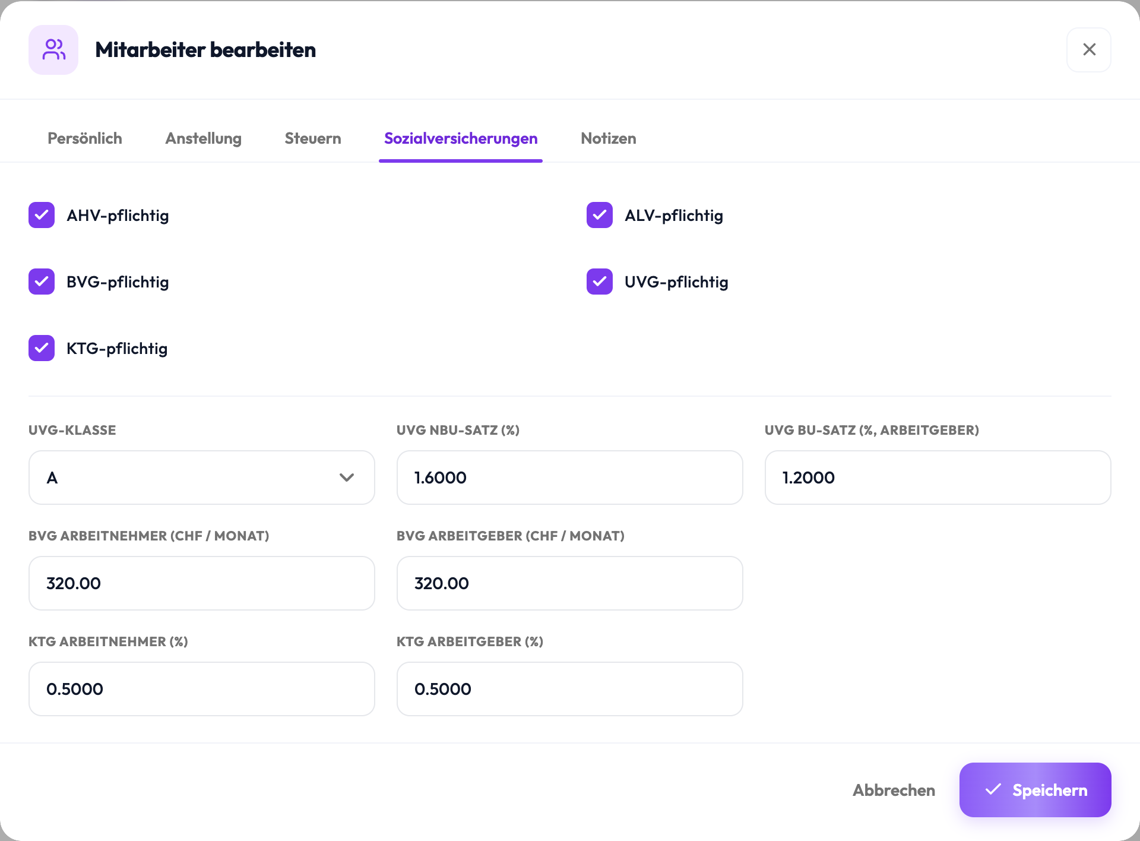Image resolution: width=1140 pixels, height=841 pixels.
Task: Click the KTG Arbeitnehmer percentage field
Action: click(202, 689)
